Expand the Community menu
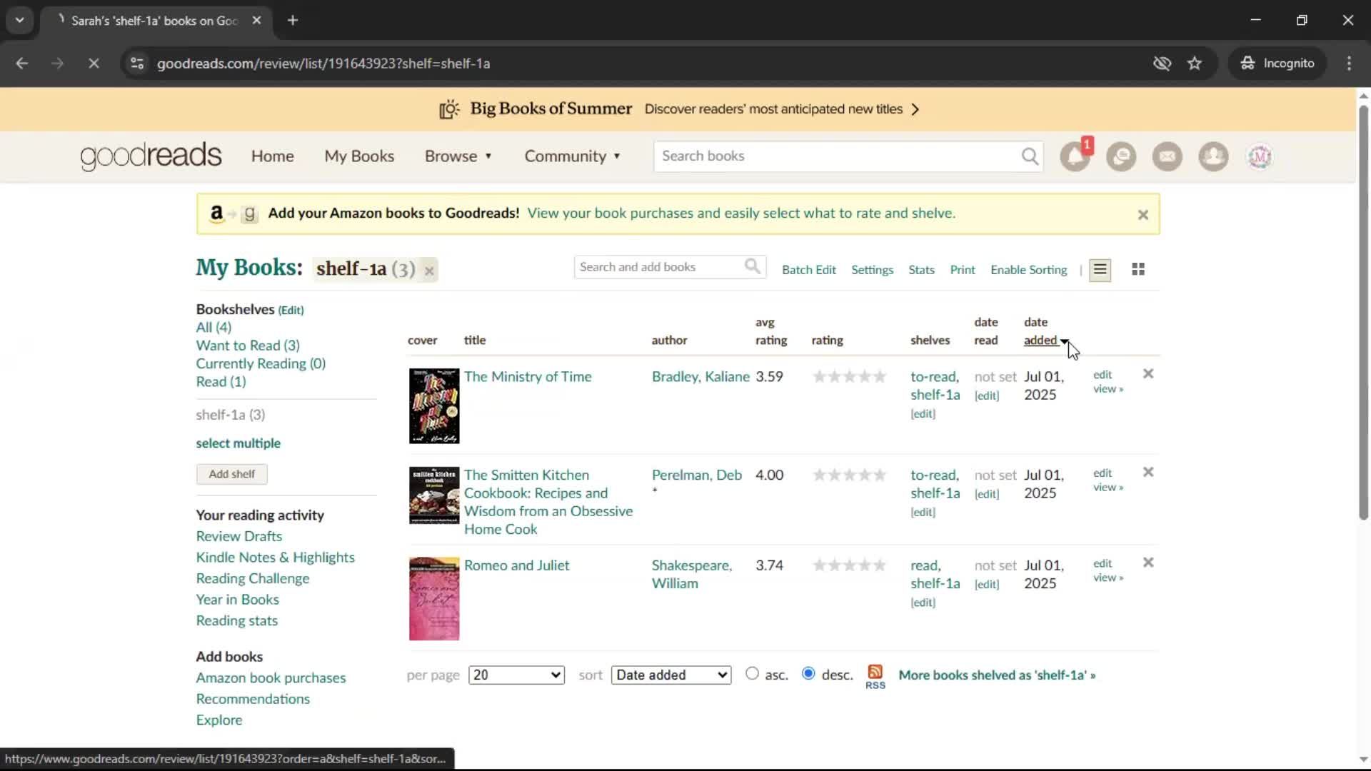Screen dimensions: 1371x771 [573, 156]
